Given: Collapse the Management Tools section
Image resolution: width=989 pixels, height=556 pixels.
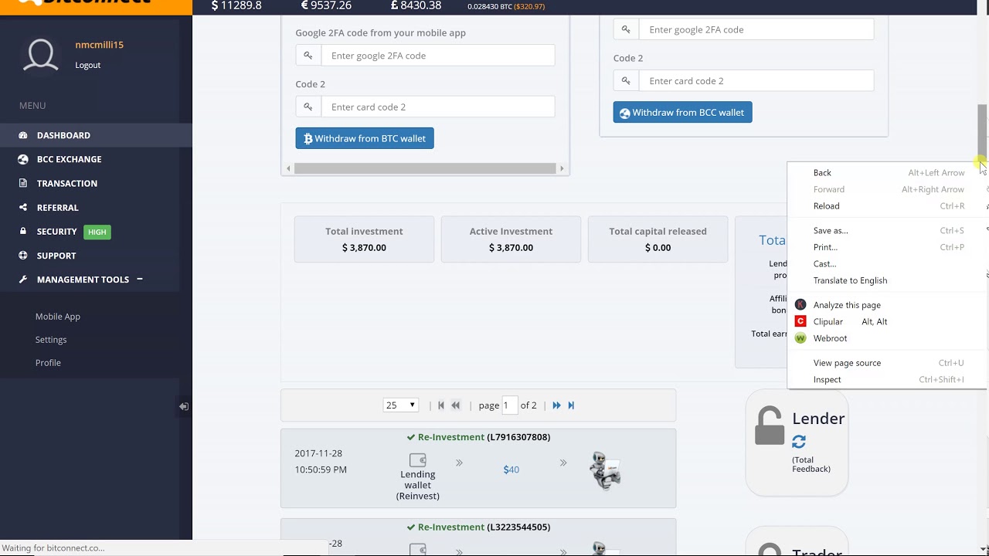Looking at the screenshot, I should click(x=140, y=279).
